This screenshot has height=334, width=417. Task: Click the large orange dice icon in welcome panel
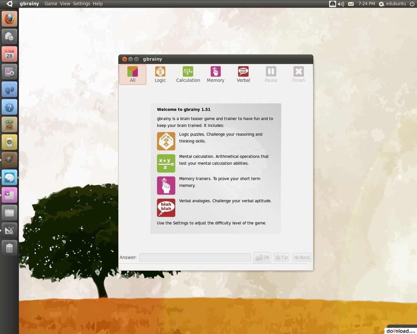166,141
